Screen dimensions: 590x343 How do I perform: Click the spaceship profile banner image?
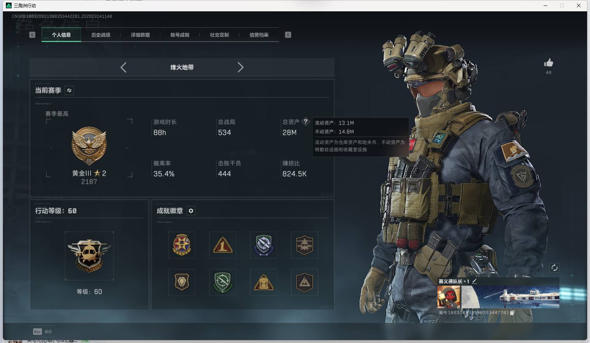click(510, 297)
